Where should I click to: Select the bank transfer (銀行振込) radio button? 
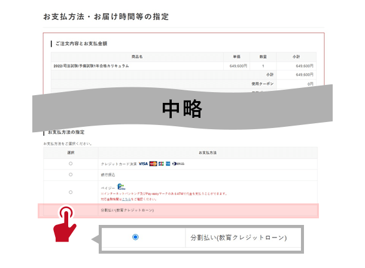[71, 175]
